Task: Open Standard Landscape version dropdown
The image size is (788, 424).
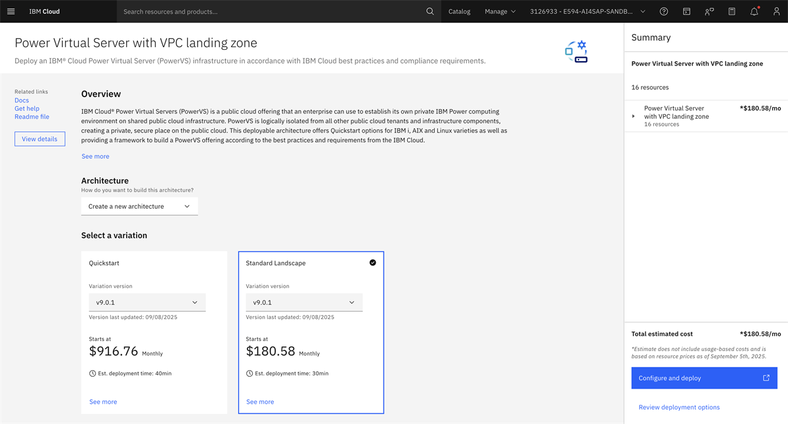Action: tap(304, 303)
